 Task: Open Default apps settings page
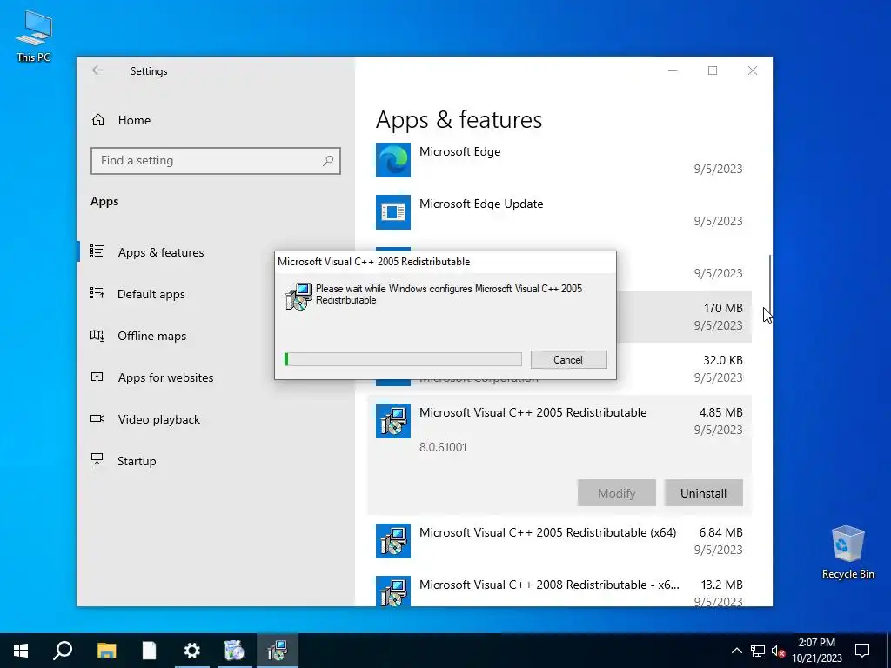coord(151,294)
